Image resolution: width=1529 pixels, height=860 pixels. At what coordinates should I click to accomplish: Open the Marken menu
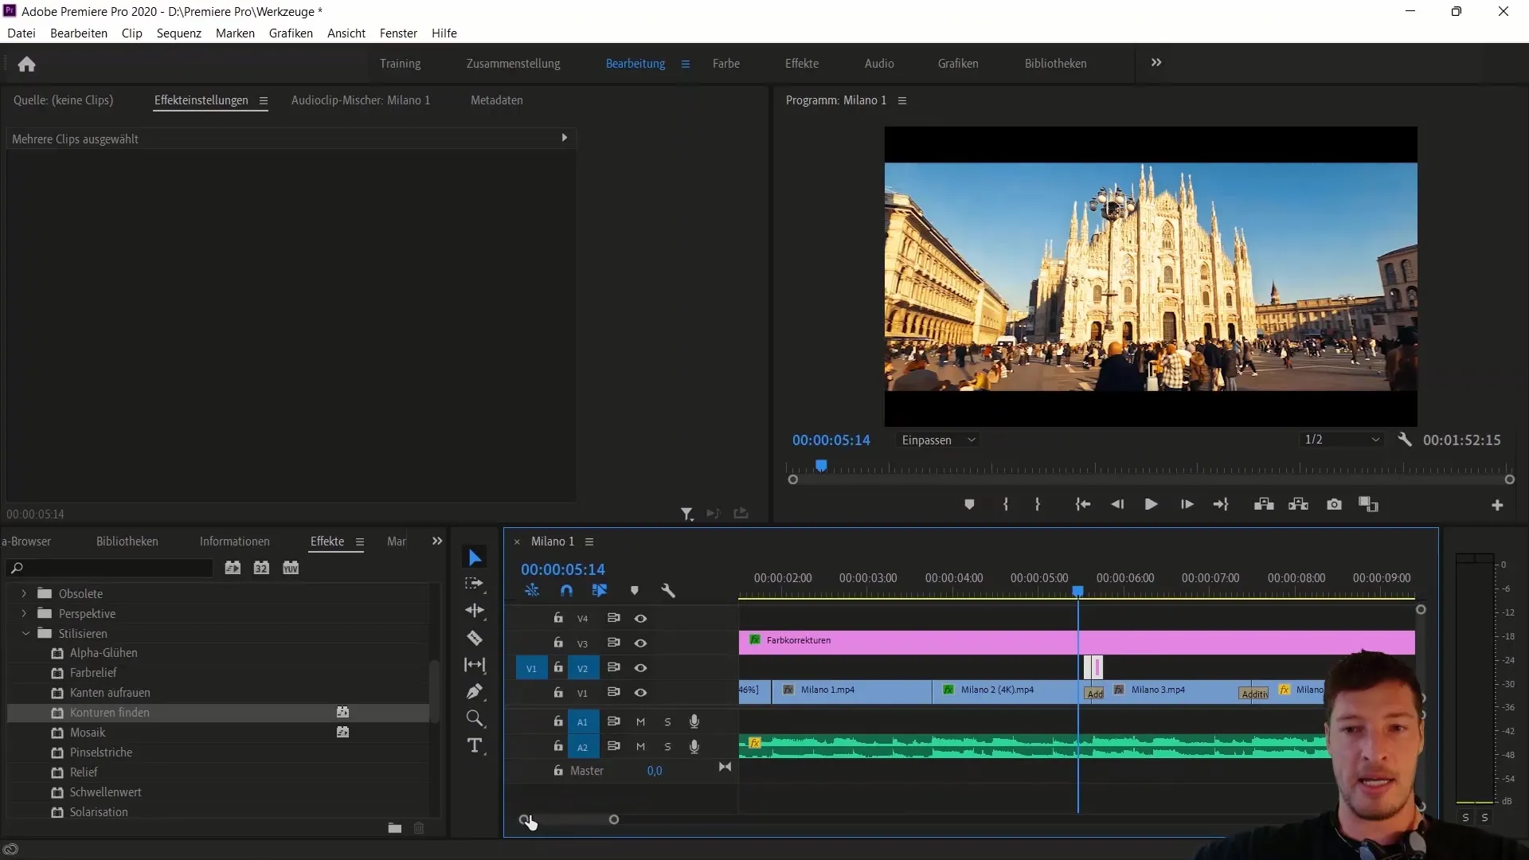coord(235,33)
